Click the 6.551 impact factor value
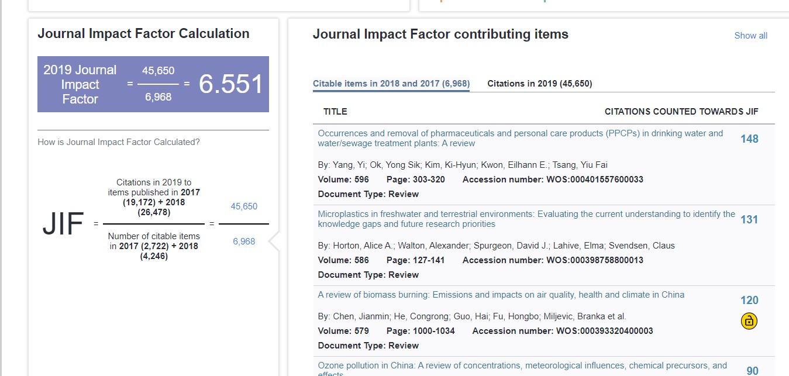Viewport: 789px width, 376px height. pos(231,84)
